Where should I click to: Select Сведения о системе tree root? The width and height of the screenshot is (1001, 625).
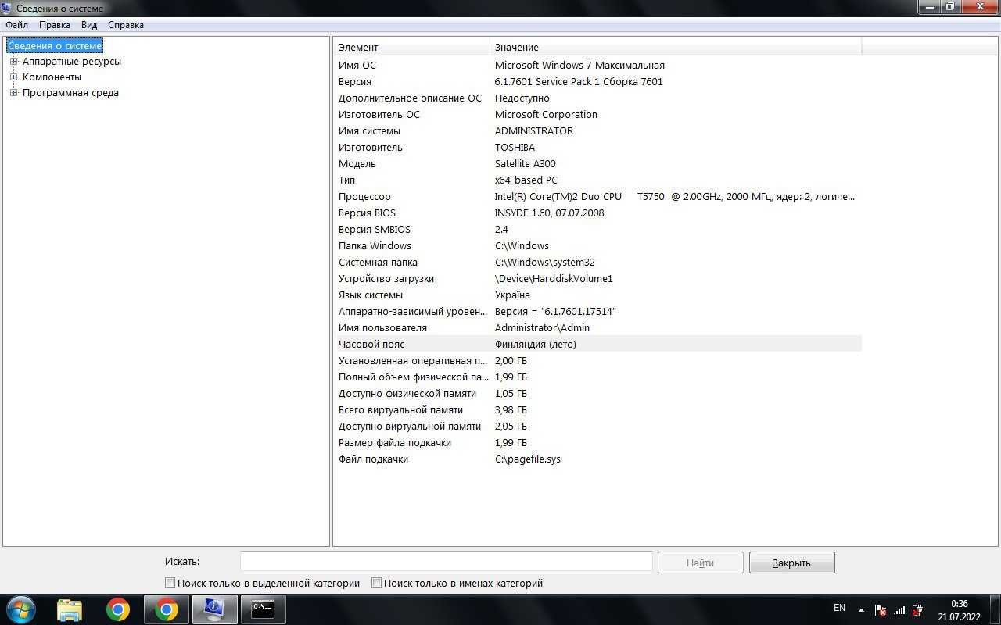[x=55, y=46]
